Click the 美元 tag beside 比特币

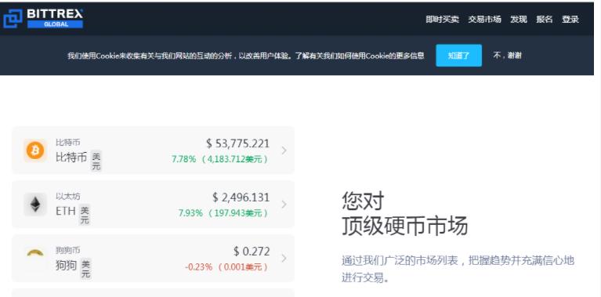pyautogui.click(x=96, y=161)
